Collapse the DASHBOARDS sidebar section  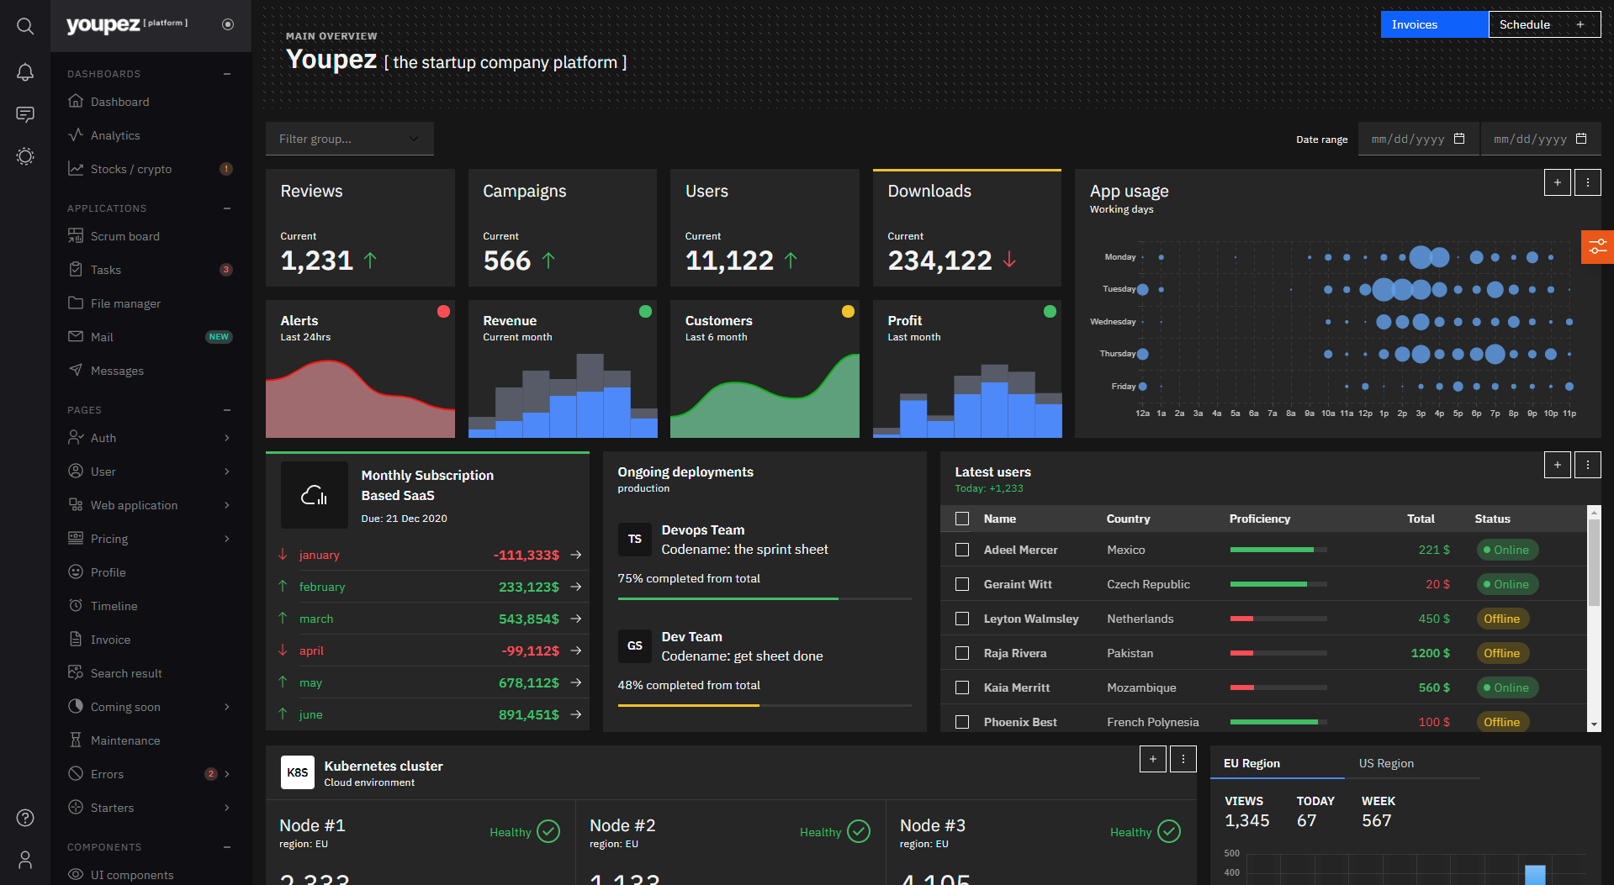pyautogui.click(x=227, y=74)
